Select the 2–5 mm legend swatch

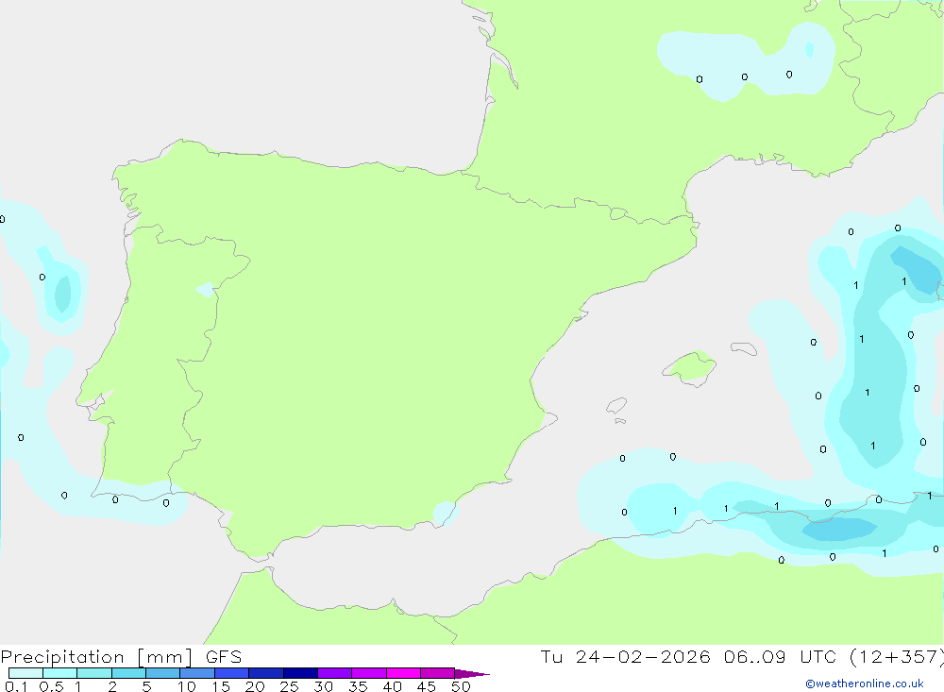[x=128, y=673]
